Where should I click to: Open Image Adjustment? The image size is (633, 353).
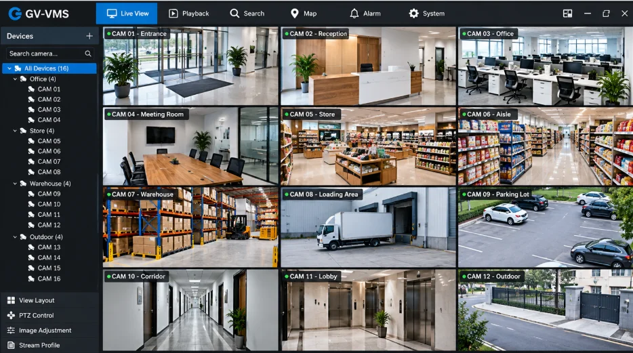coord(49,331)
